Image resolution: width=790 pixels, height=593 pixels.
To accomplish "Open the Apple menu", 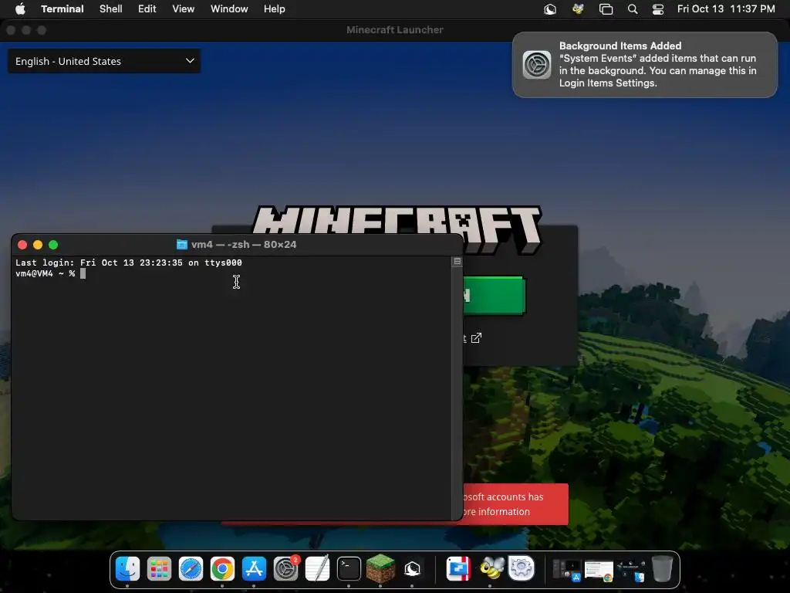I will pos(20,9).
